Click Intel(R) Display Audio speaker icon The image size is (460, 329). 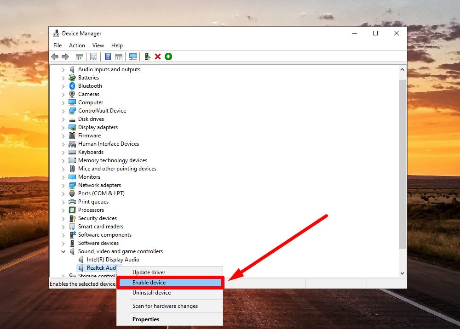coord(81,260)
